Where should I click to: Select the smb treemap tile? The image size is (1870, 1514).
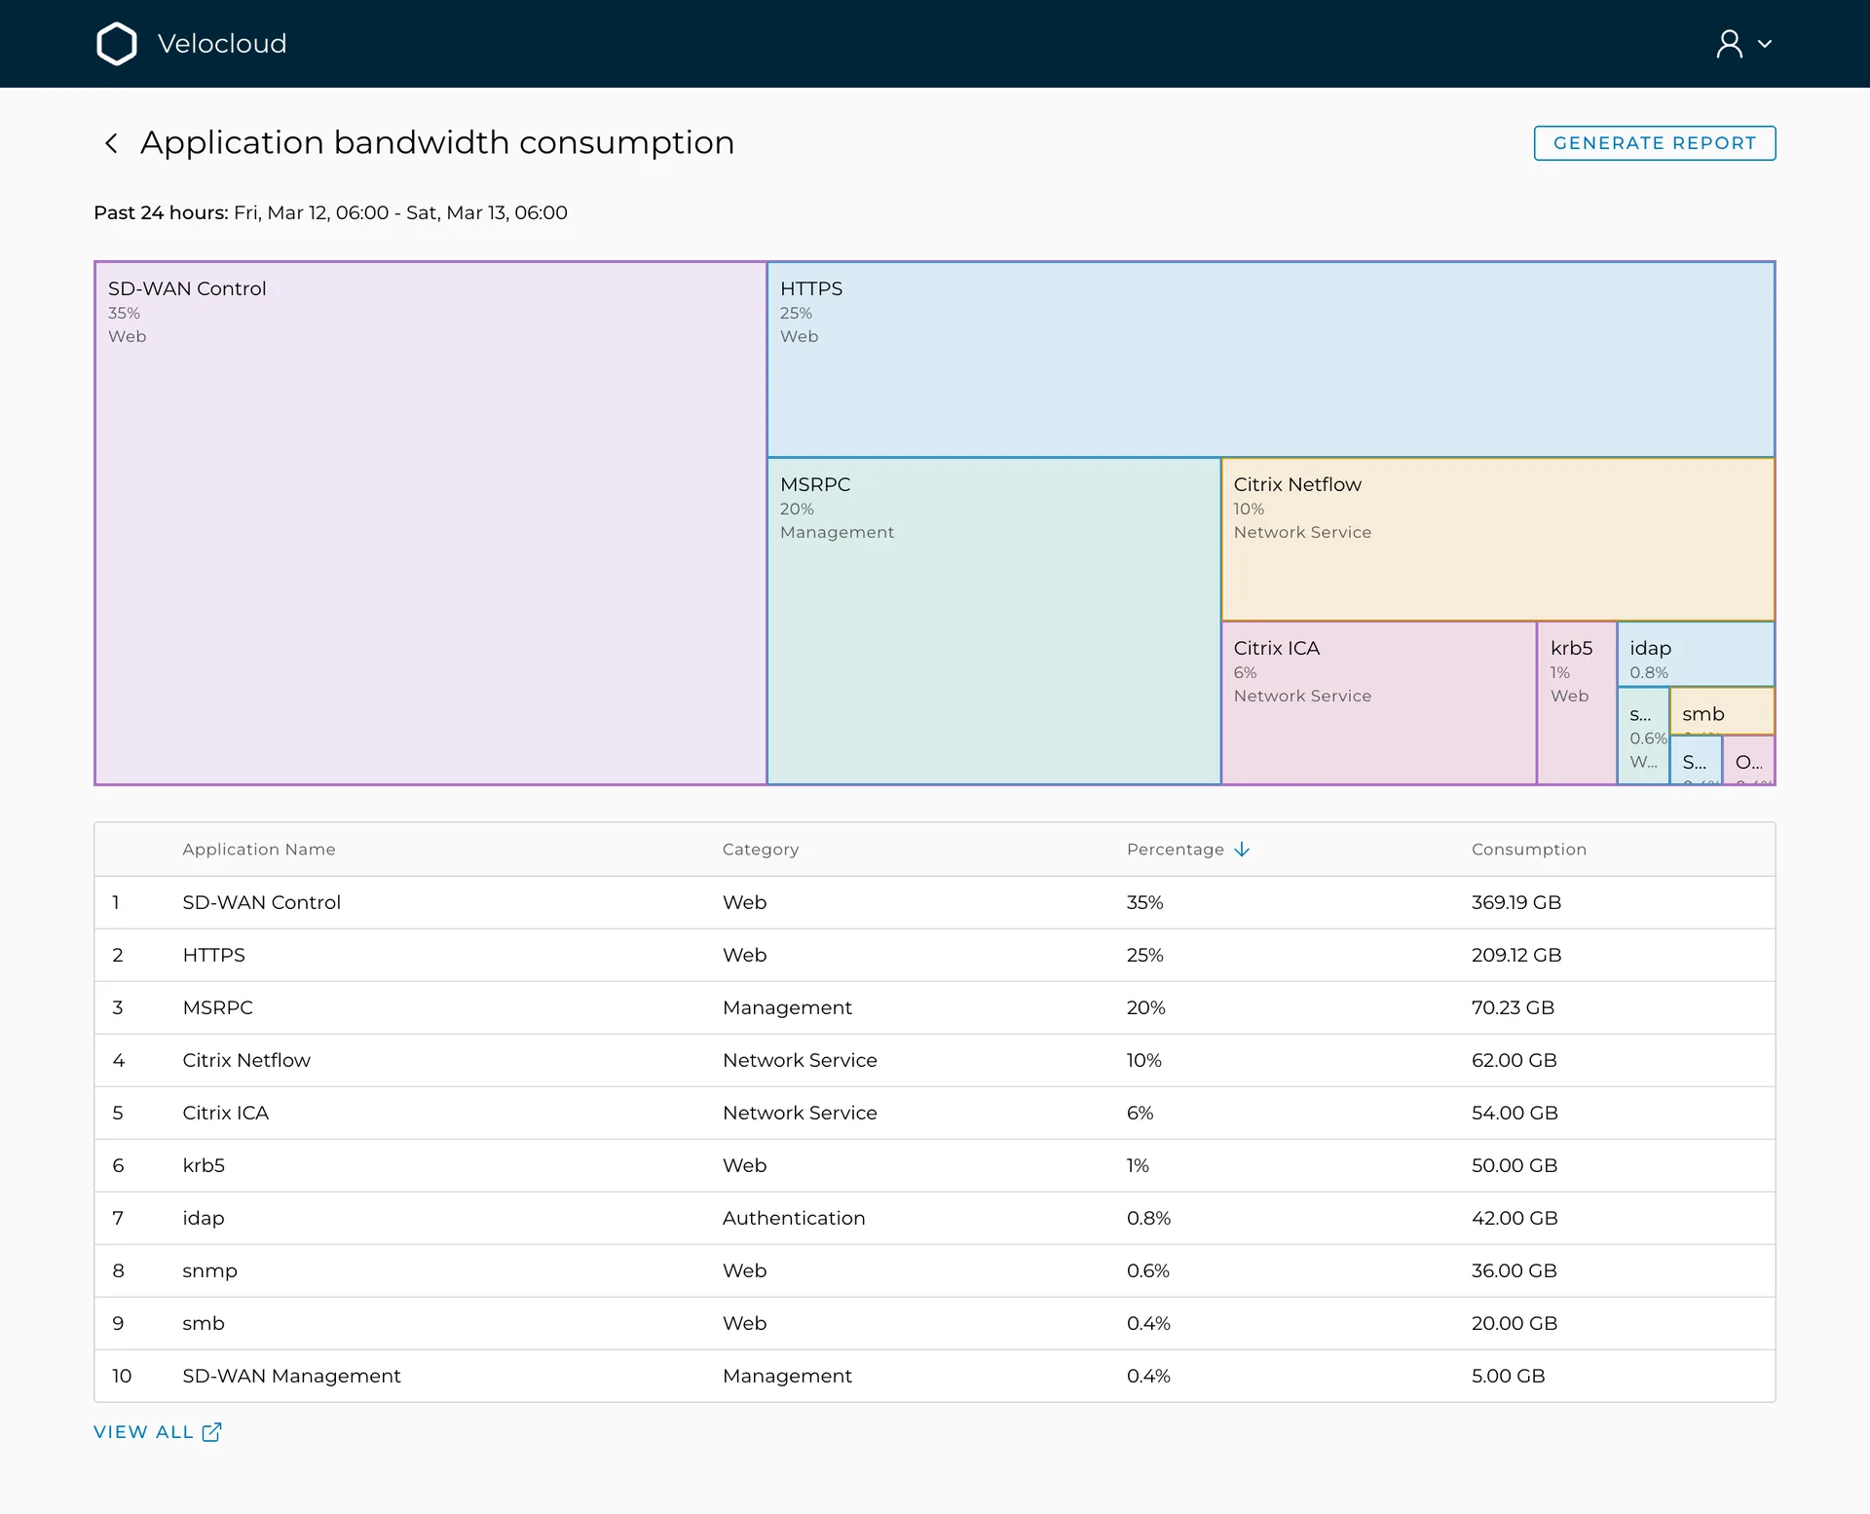coord(1722,711)
